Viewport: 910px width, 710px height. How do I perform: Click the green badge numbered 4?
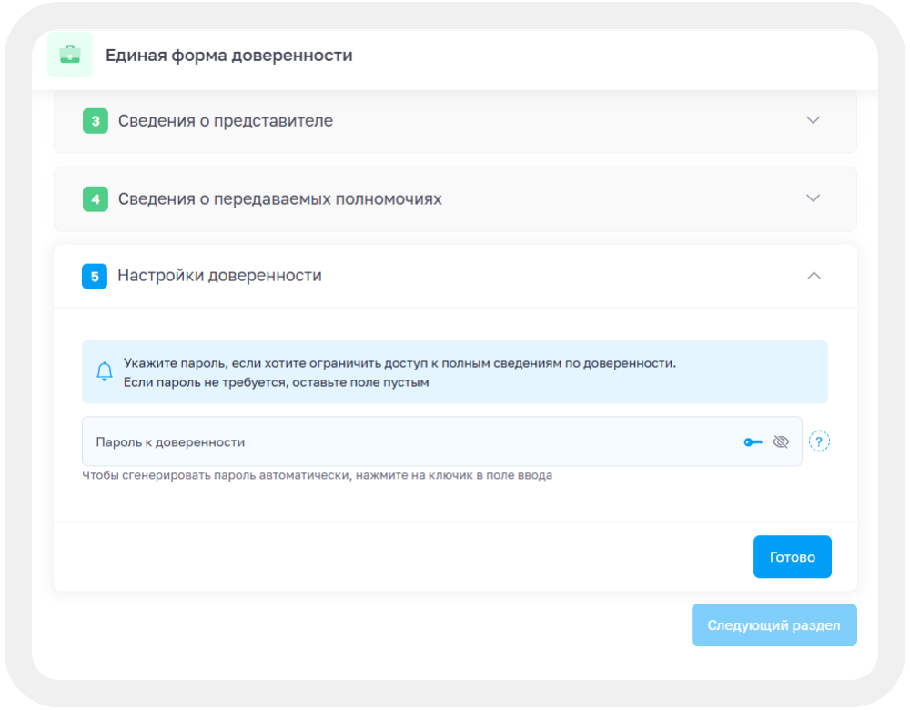point(95,198)
